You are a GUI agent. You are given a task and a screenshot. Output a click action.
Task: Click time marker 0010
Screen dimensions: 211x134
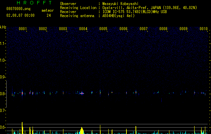point(204,29)
